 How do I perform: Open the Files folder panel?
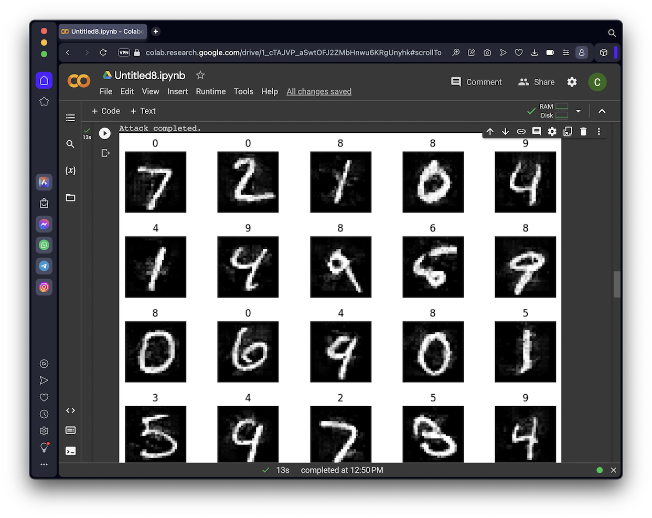coord(70,198)
